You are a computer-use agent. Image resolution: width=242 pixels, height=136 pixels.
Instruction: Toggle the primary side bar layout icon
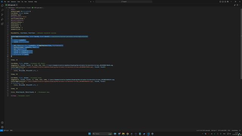(220, 2)
